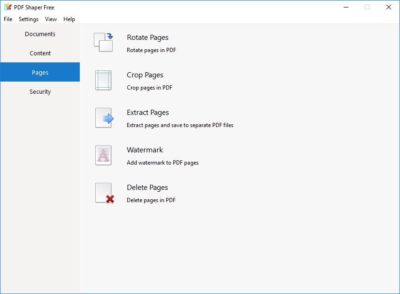Open the View menu
This screenshot has height=294, width=400.
point(51,19)
